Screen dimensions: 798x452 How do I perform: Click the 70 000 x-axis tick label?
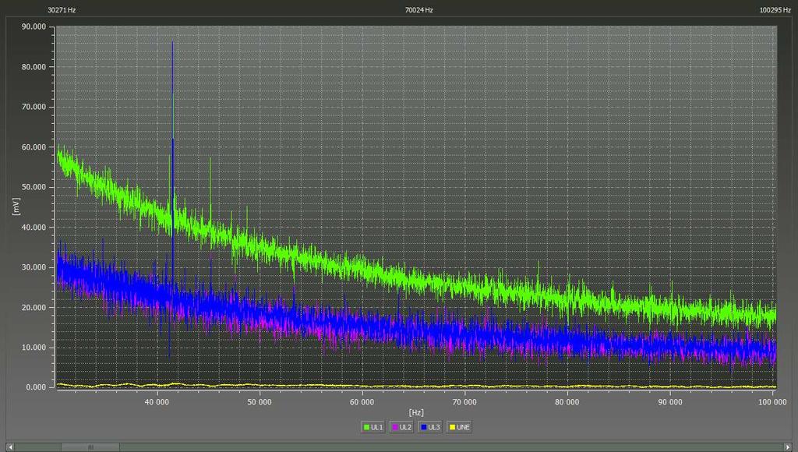click(x=464, y=402)
